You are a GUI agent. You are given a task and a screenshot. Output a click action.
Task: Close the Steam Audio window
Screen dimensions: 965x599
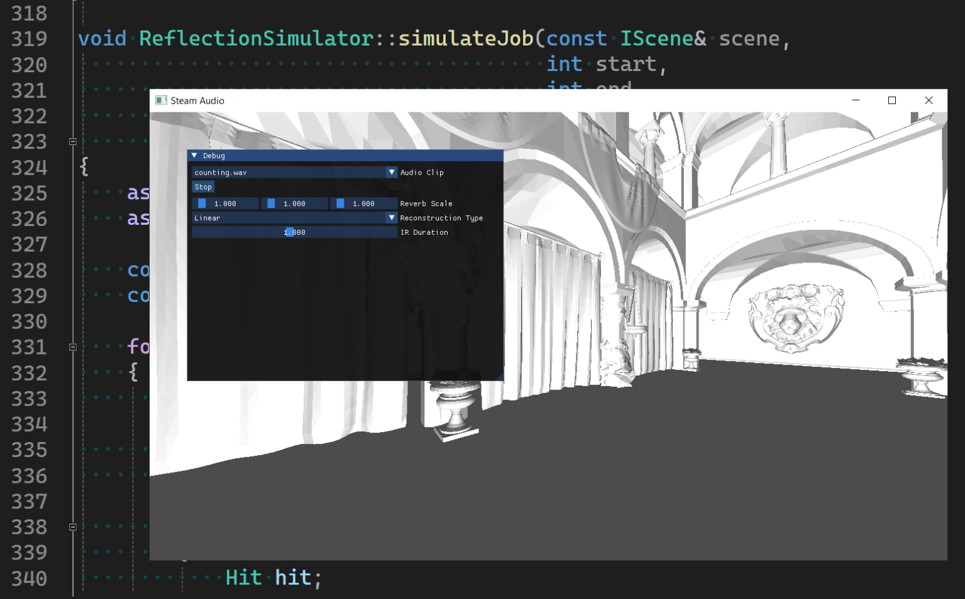click(x=929, y=100)
